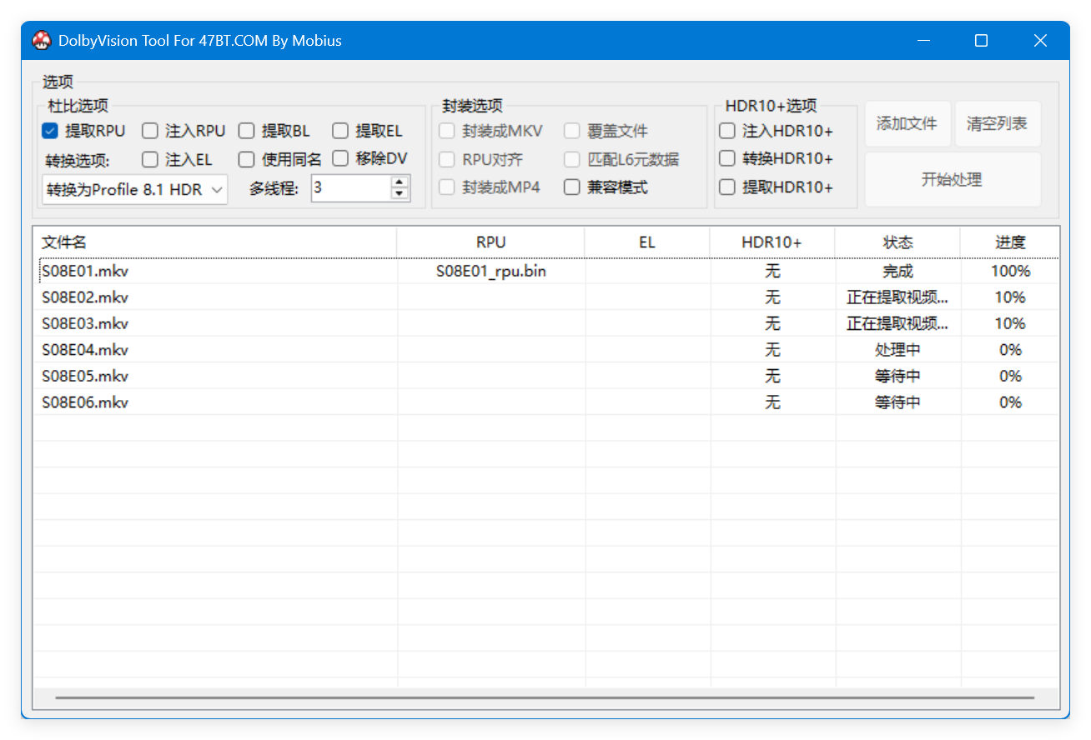
Task: Click the 进度 column header
Action: pyautogui.click(x=1009, y=242)
